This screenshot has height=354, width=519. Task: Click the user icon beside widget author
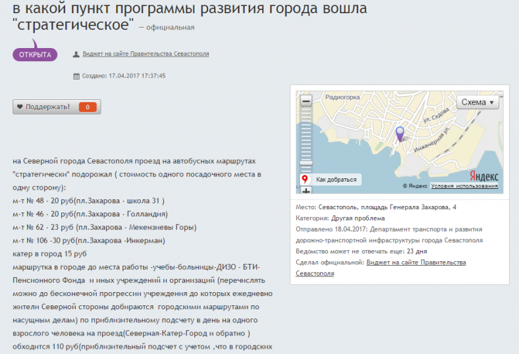(x=76, y=54)
